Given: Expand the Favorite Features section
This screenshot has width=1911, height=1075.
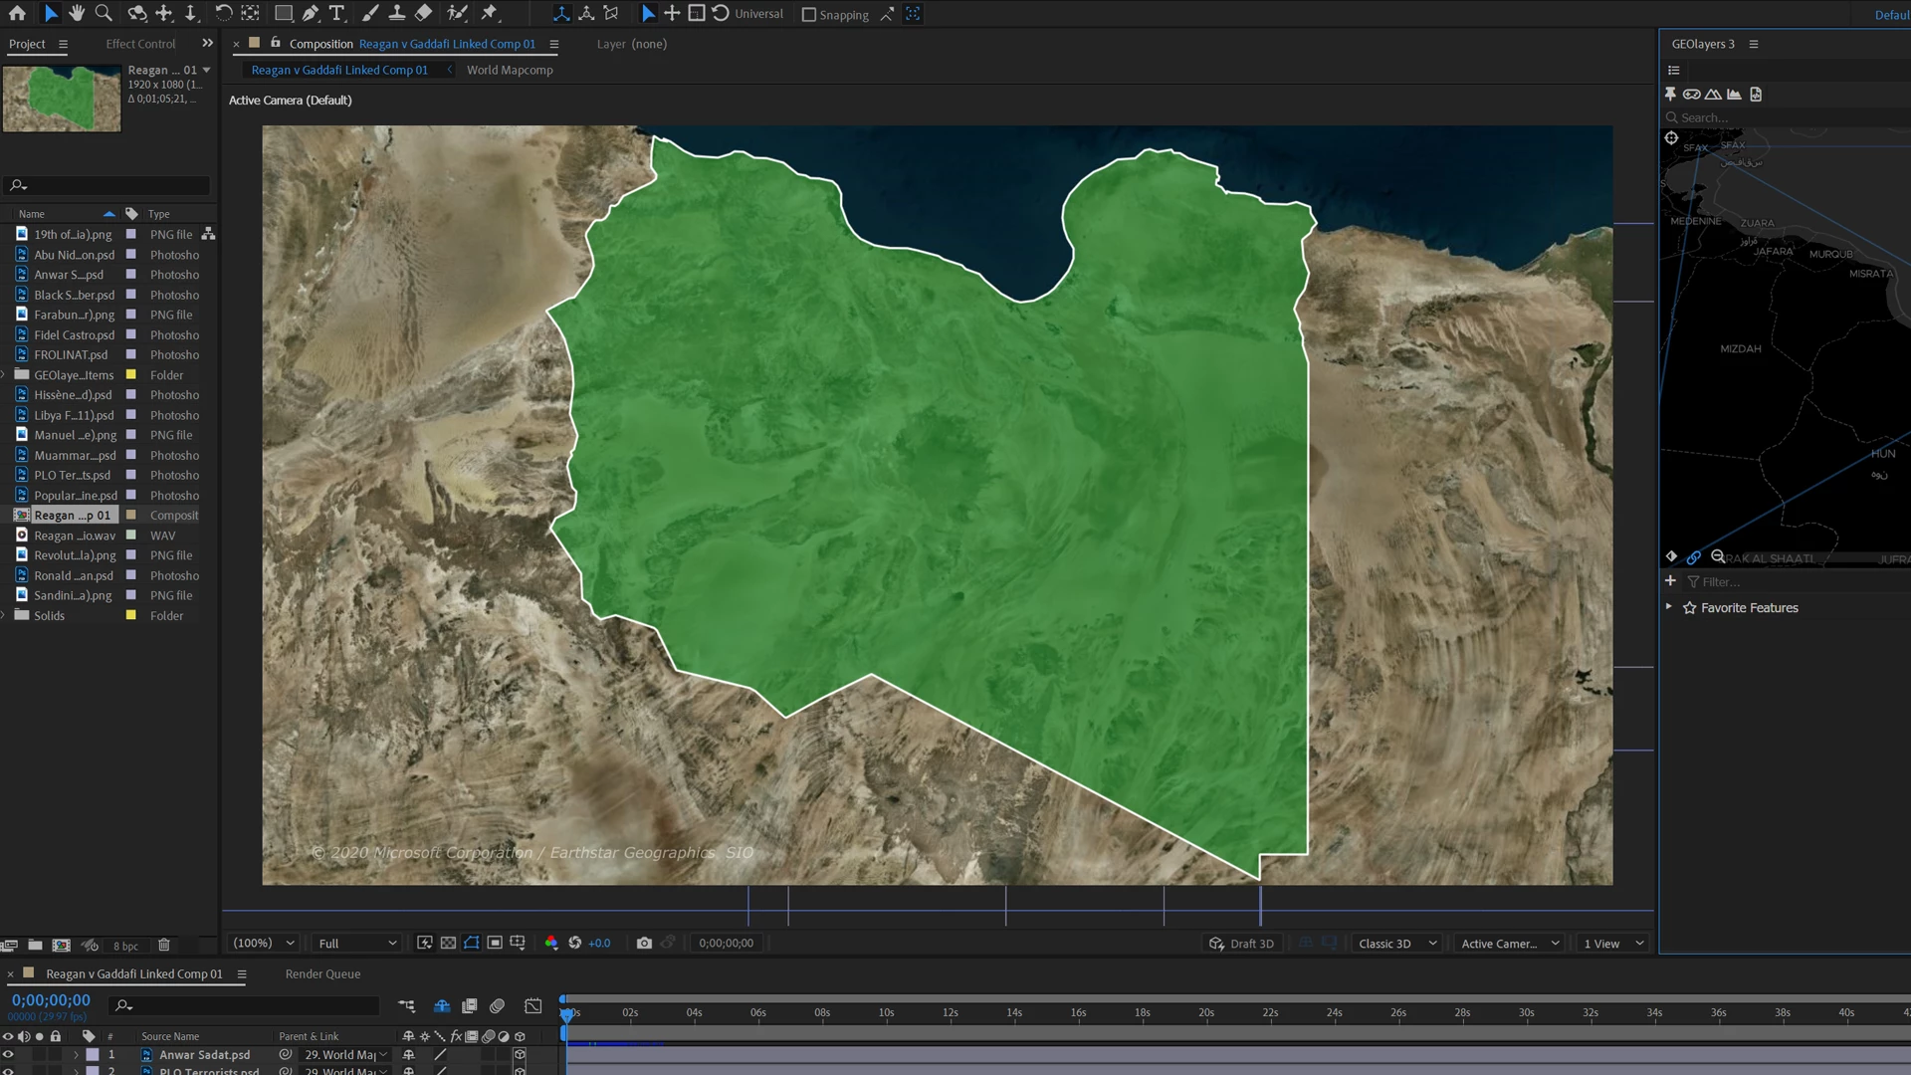Looking at the screenshot, I should point(1669,607).
